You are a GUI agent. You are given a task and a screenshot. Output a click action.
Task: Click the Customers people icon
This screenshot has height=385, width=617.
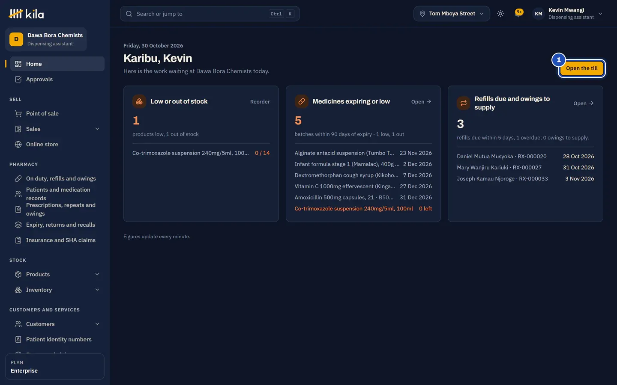coord(18,324)
